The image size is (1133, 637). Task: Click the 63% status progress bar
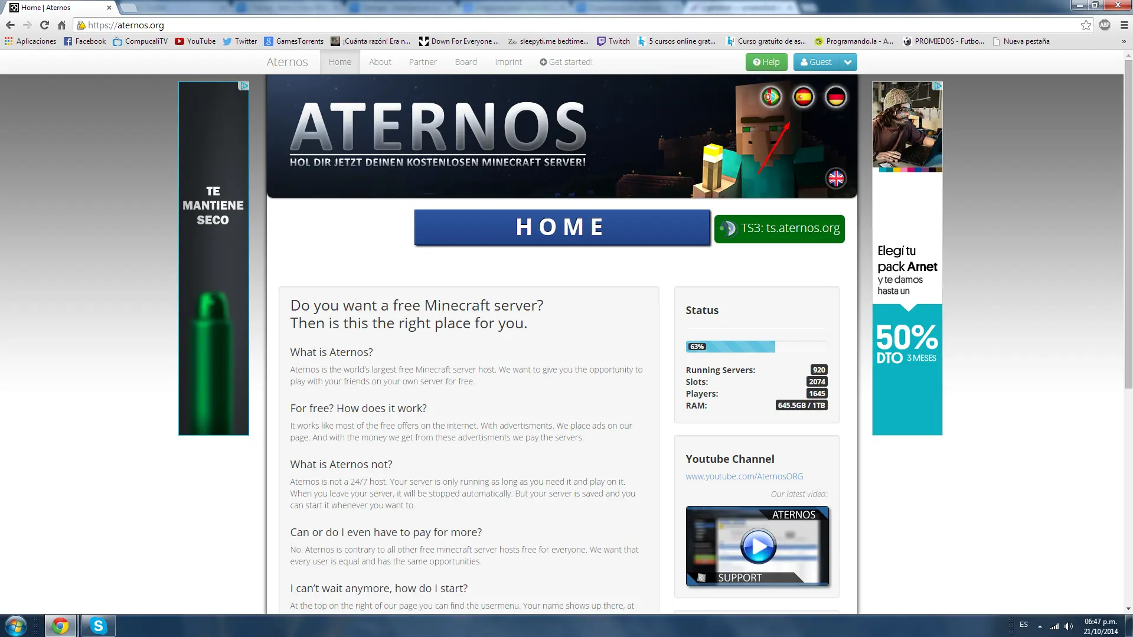point(756,347)
